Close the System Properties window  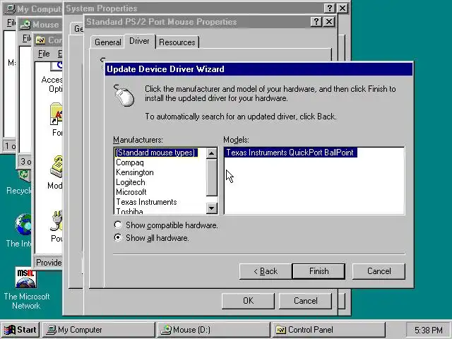[x=342, y=8]
